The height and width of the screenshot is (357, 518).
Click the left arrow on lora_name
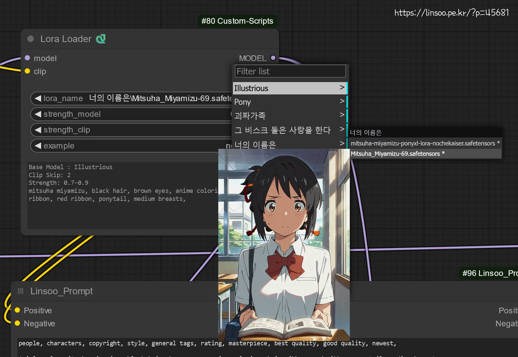coord(38,98)
